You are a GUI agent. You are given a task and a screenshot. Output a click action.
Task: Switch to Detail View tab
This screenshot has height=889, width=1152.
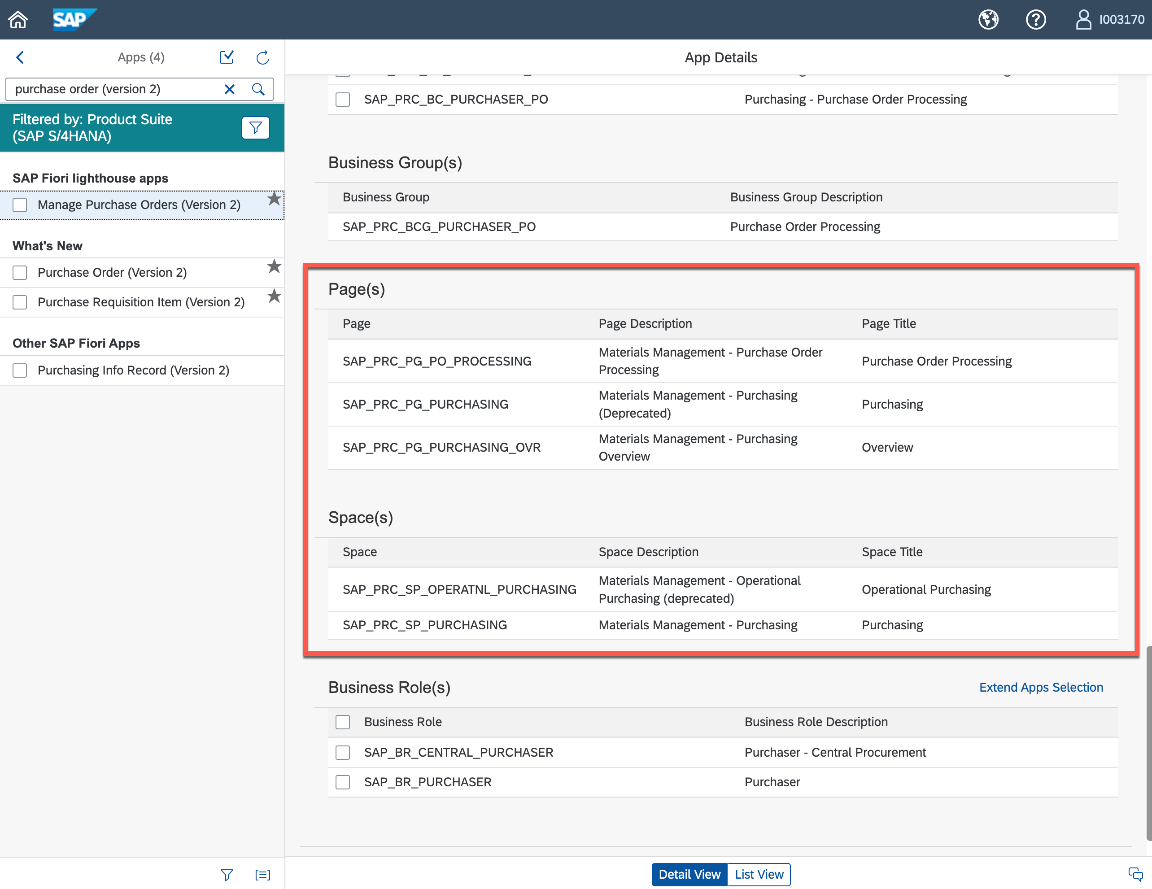coord(689,874)
